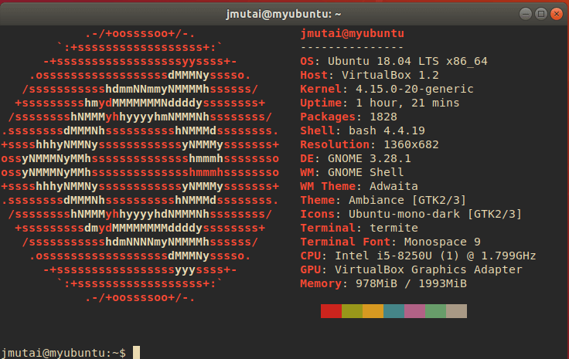Click the dashed separator line under the header
Viewport: 569px width, 359px height.
(352, 47)
